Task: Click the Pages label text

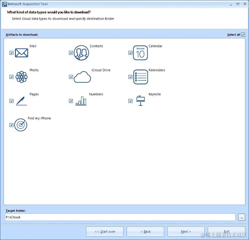Action: pyautogui.click(x=34, y=94)
